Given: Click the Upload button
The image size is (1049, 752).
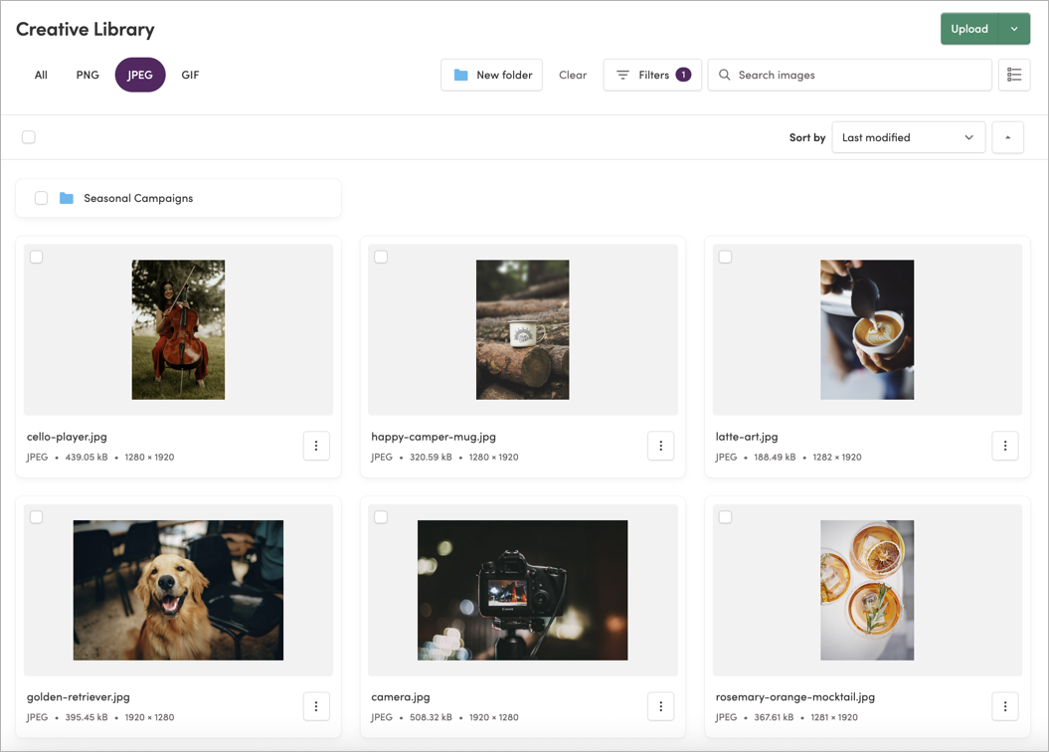Looking at the screenshot, I should (969, 28).
